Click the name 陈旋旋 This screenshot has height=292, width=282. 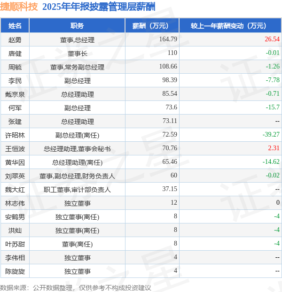15,271
